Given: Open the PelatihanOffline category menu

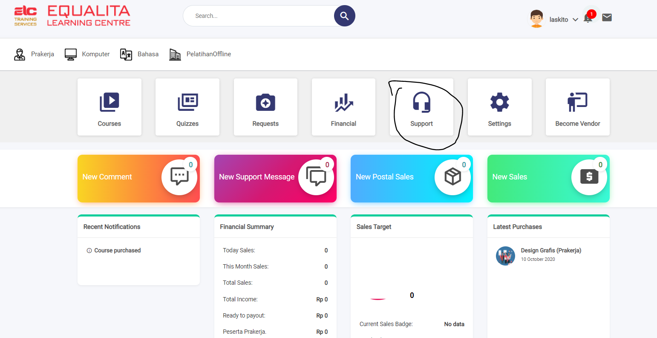Looking at the screenshot, I should click(200, 54).
